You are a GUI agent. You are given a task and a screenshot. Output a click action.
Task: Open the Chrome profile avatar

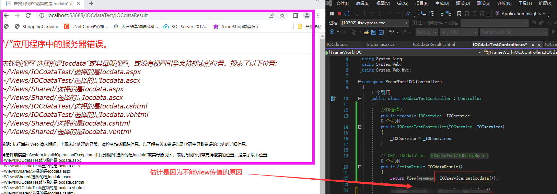pyautogui.click(x=307, y=15)
